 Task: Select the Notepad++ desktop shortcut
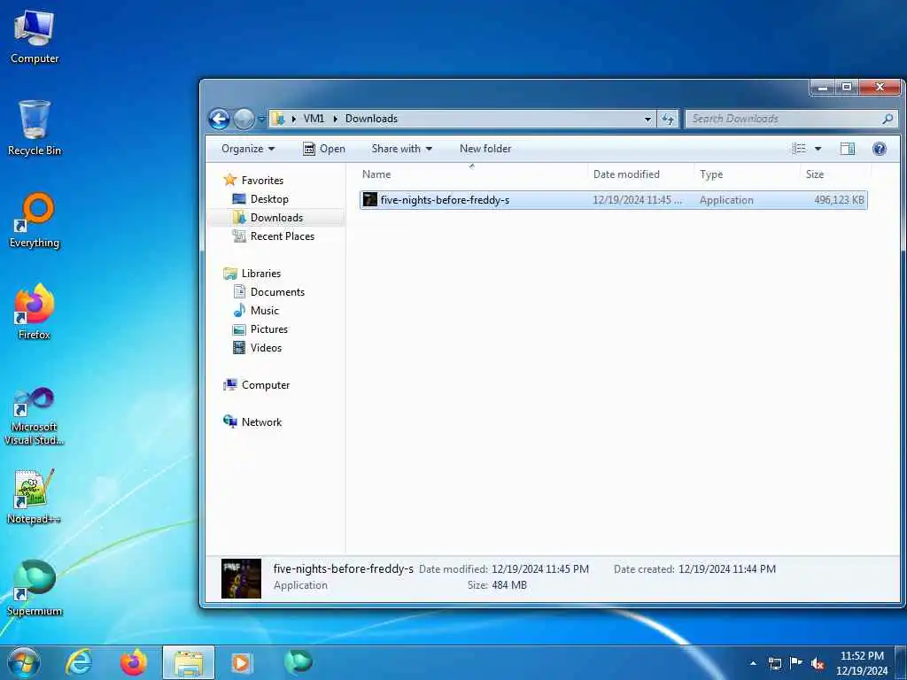click(x=35, y=498)
